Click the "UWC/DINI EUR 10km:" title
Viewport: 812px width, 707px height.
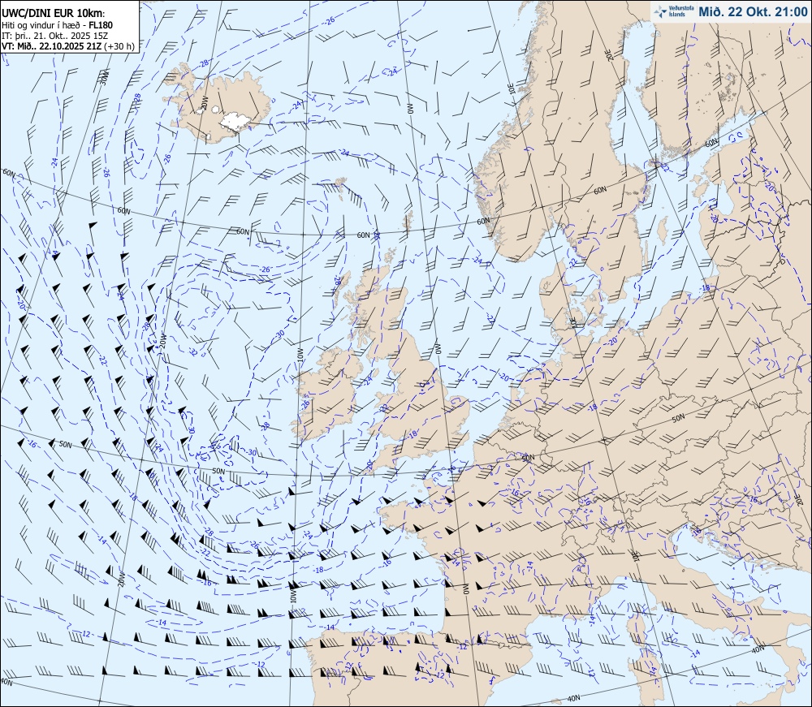point(54,14)
